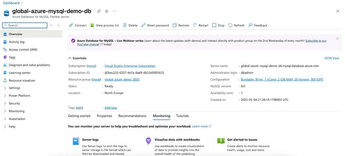Image resolution: width=345 pixels, height=156 pixels.
Task: Focus the sidebar Search field
Action: pyautogui.click(x=25, y=25)
